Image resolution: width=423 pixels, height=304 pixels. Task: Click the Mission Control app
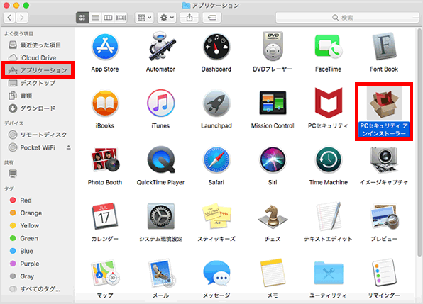pos(273,103)
